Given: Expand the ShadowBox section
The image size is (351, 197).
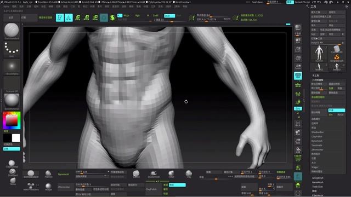Looking at the screenshot, I should (x=318, y=132).
